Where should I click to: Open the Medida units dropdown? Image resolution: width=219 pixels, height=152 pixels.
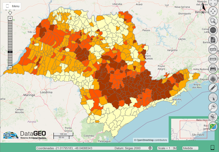coord(190,148)
